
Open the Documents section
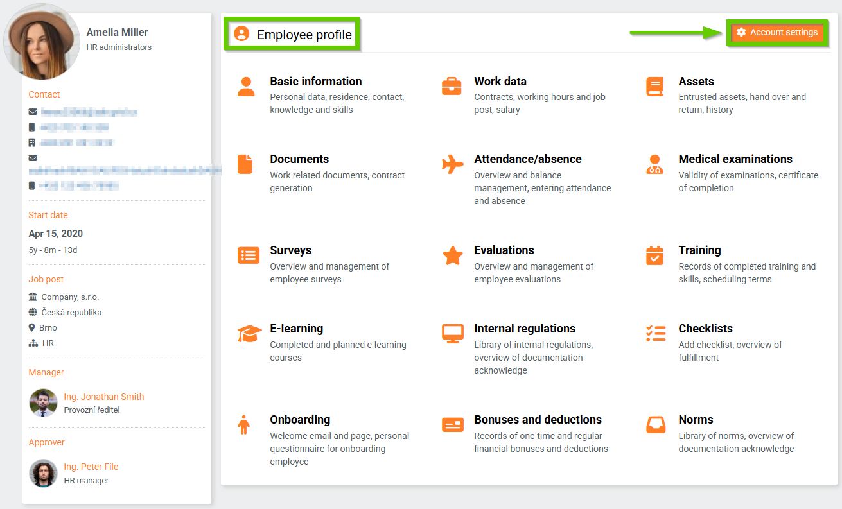[299, 159]
